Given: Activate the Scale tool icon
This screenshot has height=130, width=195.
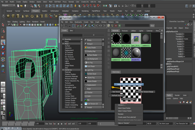Looking at the screenshot, I should [x=3, y=54].
